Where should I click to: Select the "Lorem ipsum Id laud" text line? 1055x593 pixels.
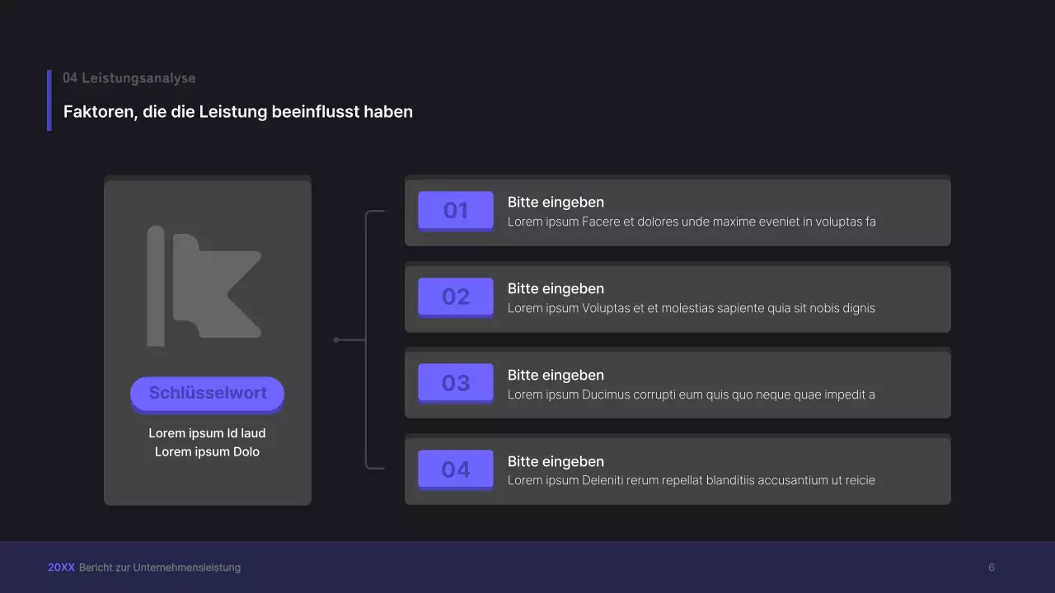click(207, 433)
